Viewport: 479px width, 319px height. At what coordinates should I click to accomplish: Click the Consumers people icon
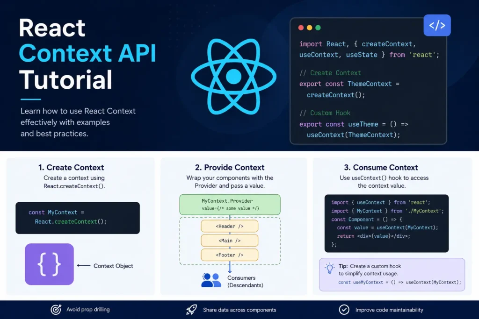[x=211, y=280]
